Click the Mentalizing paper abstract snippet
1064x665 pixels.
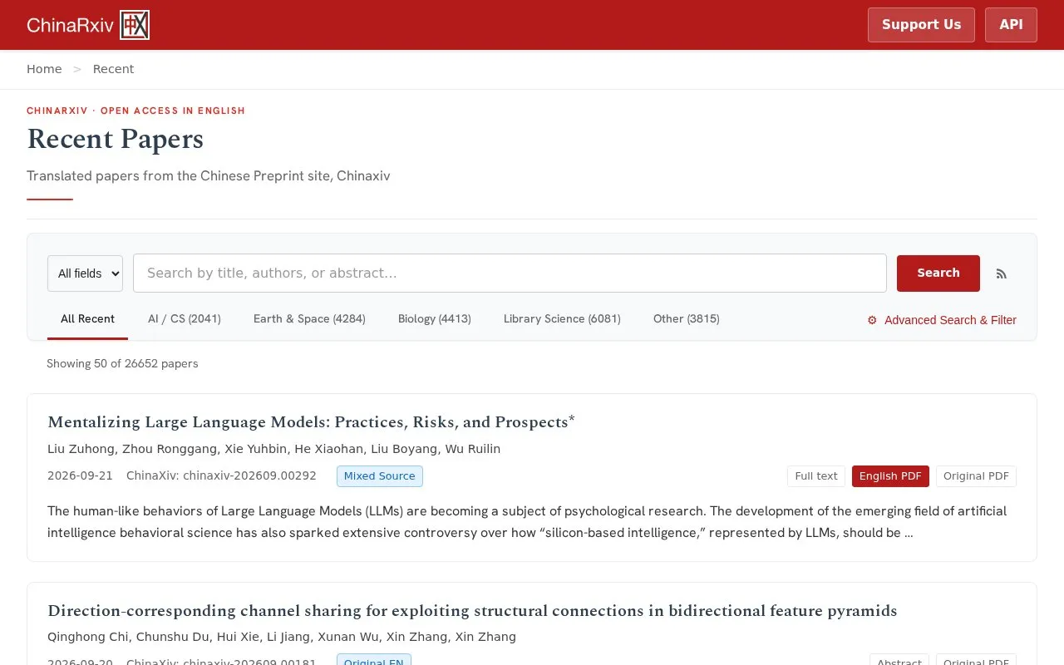coord(527,522)
